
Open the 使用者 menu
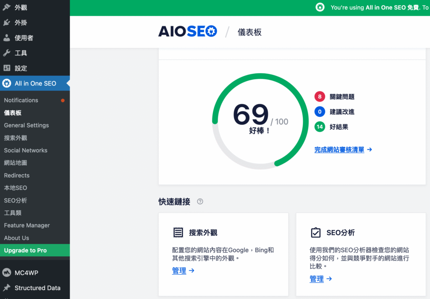click(x=35, y=38)
